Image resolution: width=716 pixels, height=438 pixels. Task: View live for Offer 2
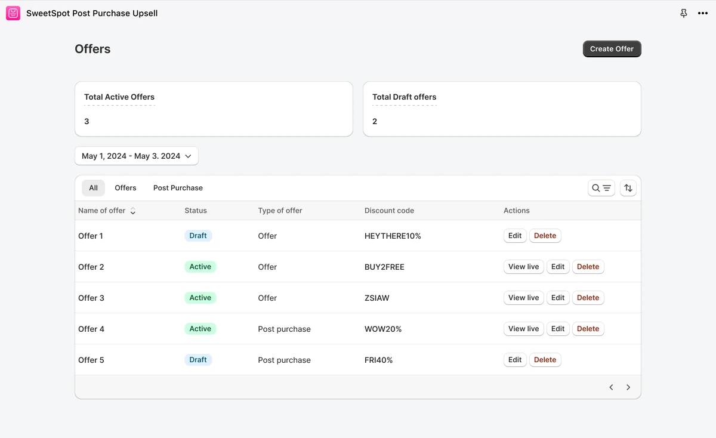[x=524, y=267]
